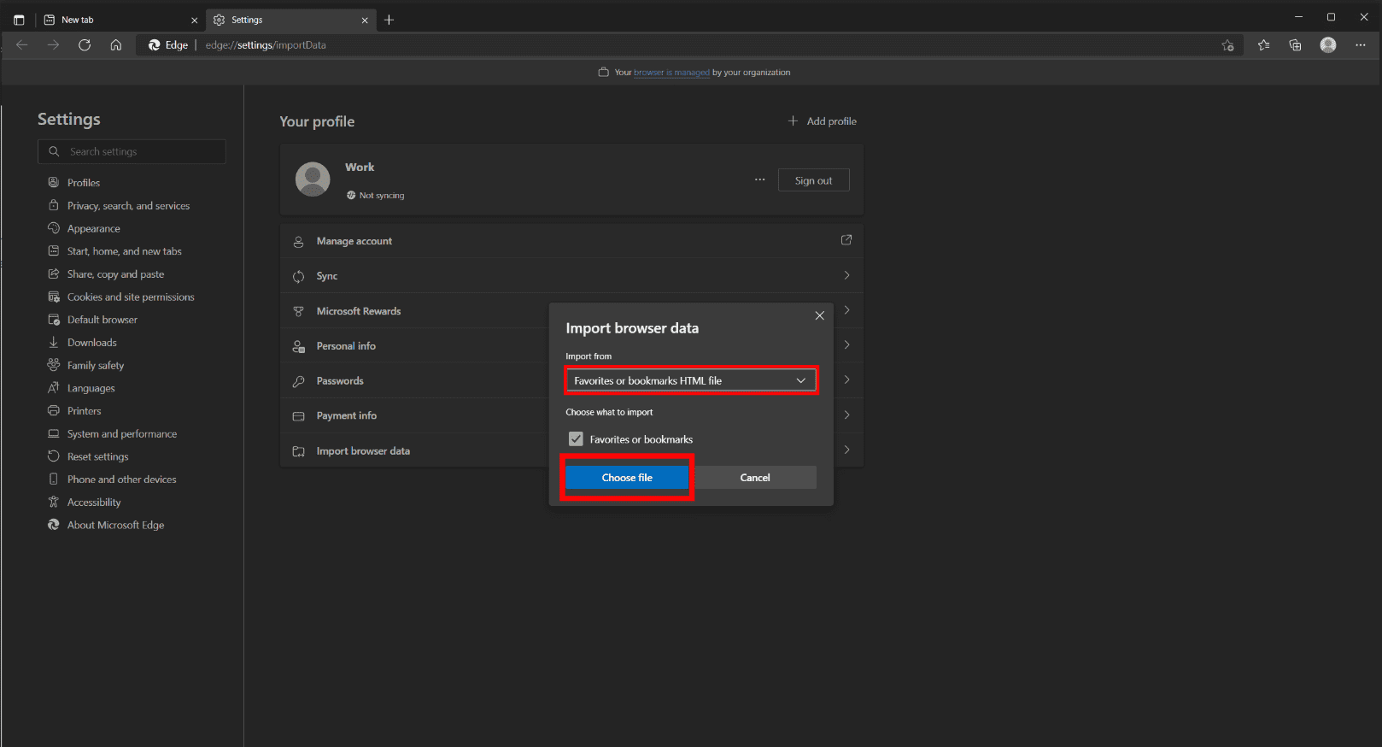Switch to the Settings tab

click(x=290, y=20)
